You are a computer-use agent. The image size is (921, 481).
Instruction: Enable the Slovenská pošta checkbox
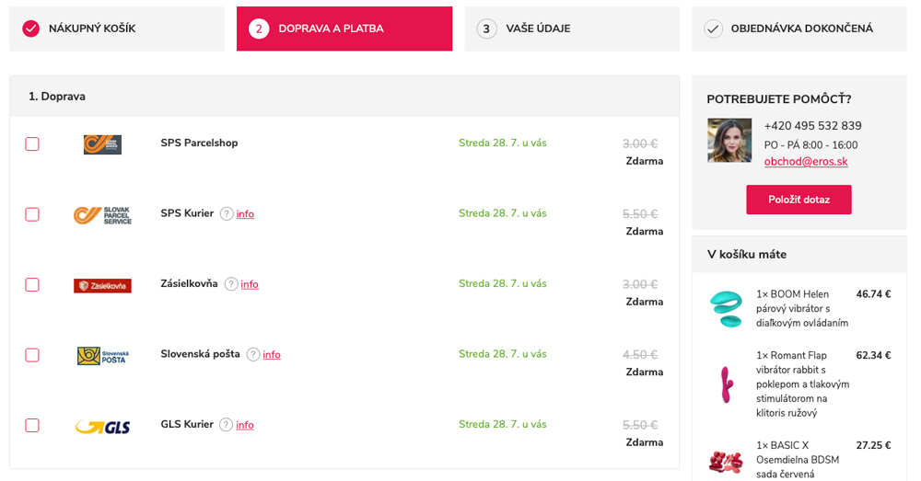32,356
